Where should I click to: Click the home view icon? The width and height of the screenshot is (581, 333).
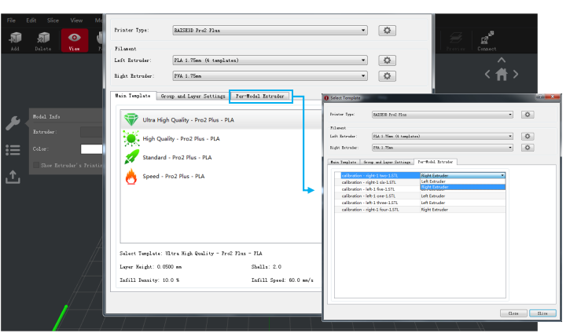tap(502, 75)
